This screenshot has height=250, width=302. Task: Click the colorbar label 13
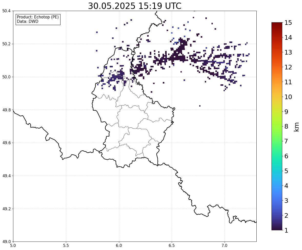(288, 52)
